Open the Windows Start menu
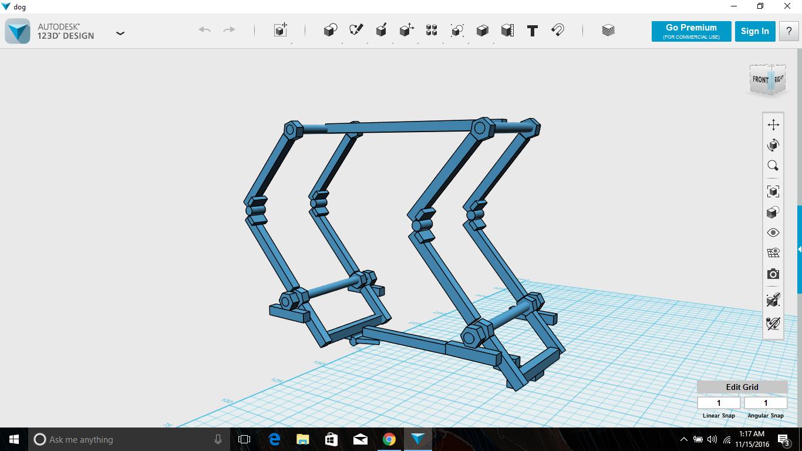The image size is (802, 451). (14, 439)
